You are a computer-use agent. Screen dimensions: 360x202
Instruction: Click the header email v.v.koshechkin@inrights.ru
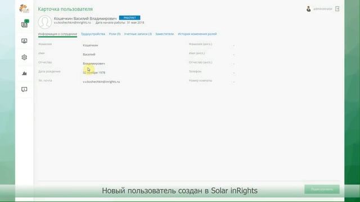(73, 22)
